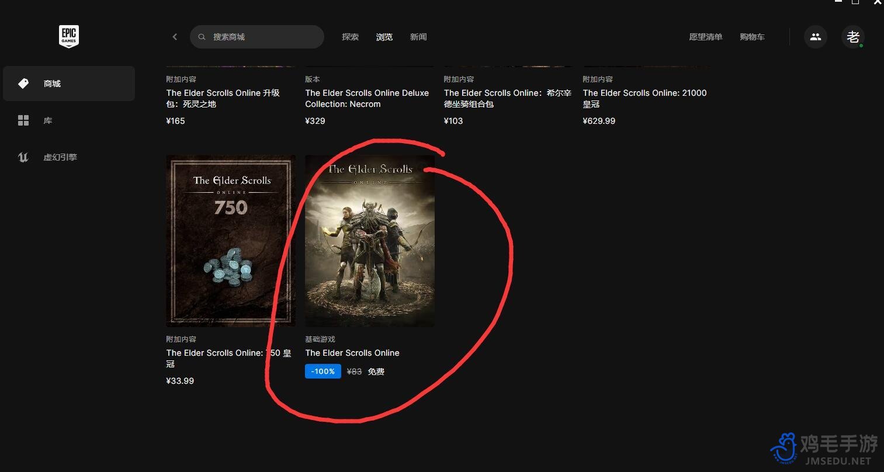Click the struck-through ¥83 price
This screenshot has height=472, width=884.
tap(354, 372)
